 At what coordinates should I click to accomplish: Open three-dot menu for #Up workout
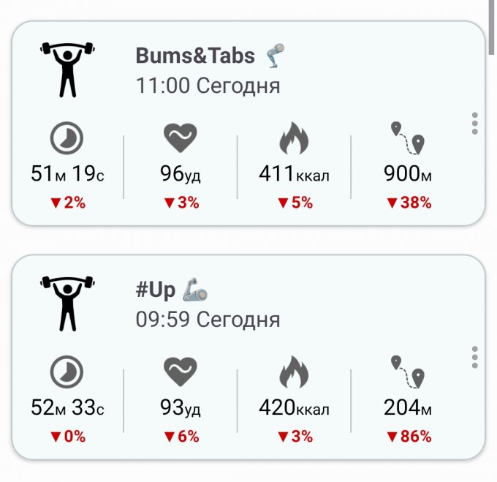click(475, 358)
